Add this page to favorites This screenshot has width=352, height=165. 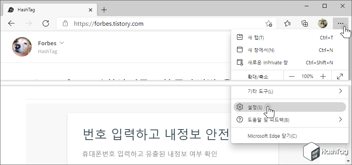point(268,23)
